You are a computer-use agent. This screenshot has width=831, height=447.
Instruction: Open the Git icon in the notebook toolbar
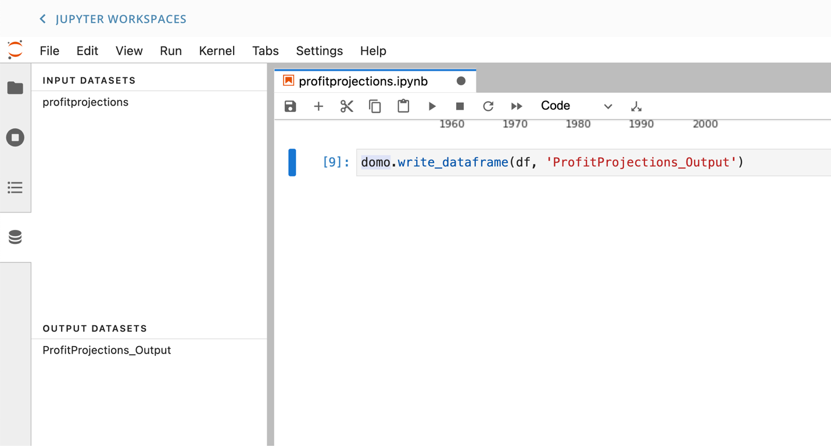tap(636, 106)
